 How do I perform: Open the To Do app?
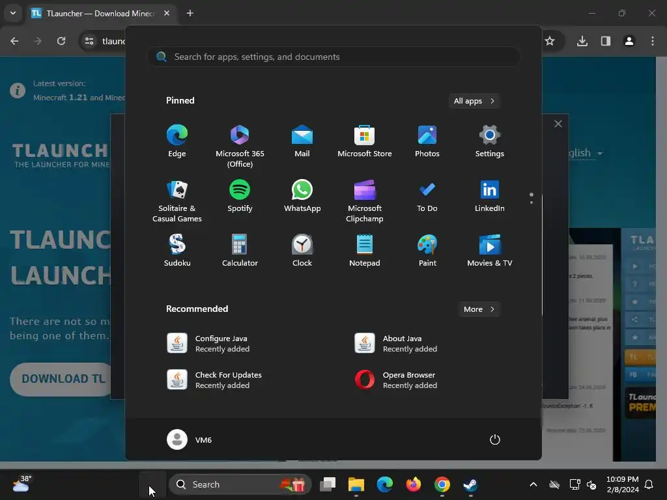[x=427, y=196]
